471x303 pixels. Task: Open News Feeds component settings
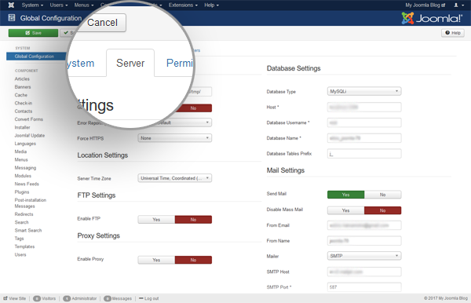[x=27, y=184]
